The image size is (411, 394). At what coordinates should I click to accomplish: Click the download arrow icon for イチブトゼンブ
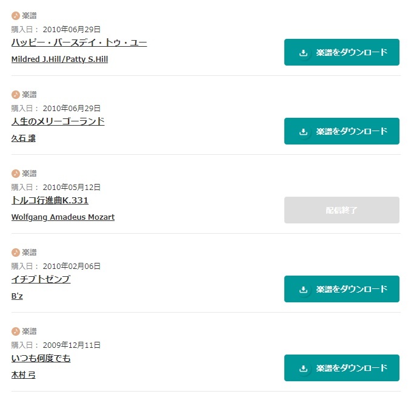(x=303, y=289)
